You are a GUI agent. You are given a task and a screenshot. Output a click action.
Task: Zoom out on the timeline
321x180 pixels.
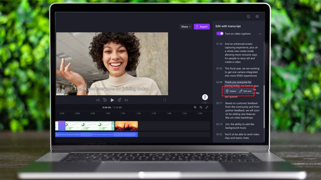[201, 107]
